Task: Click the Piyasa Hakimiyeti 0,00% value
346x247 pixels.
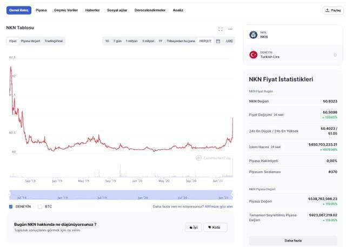Action: (x=332, y=161)
